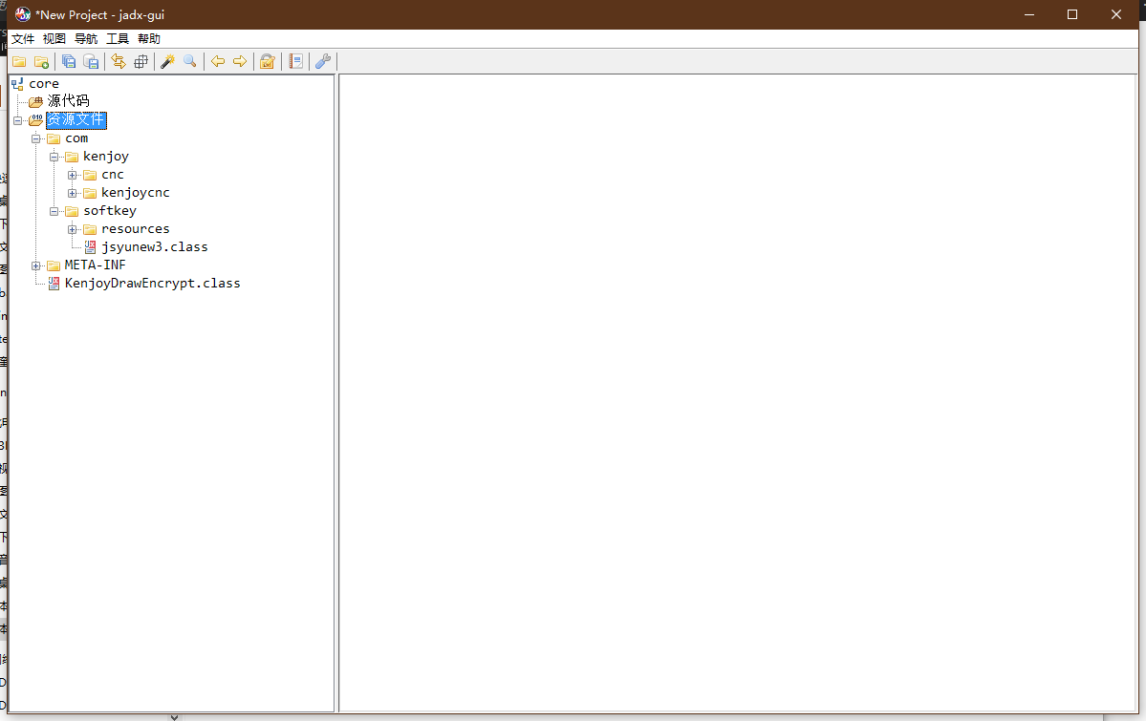Click the core project root icon

[x=17, y=84]
